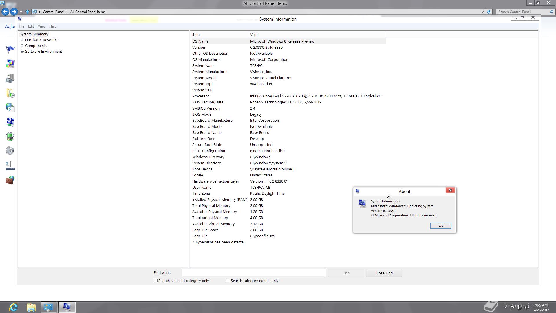
Task: Click the Find what input field
Action: point(254,272)
